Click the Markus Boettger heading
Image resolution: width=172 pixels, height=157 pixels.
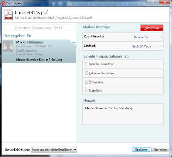(96, 27)
